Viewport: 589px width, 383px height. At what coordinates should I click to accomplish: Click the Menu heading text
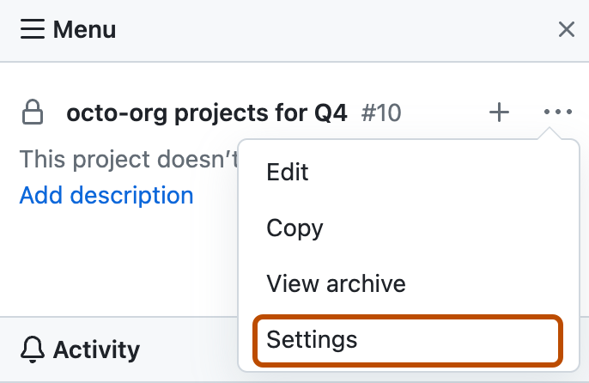84,30
